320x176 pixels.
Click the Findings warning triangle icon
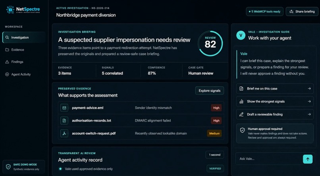pos(7,62)
